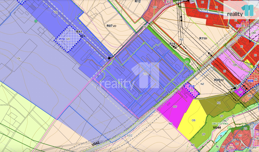Click the LBC 11 U Vítků label
Screen dimensions: 259x152
pyautogui.click(x=220, y=124)
